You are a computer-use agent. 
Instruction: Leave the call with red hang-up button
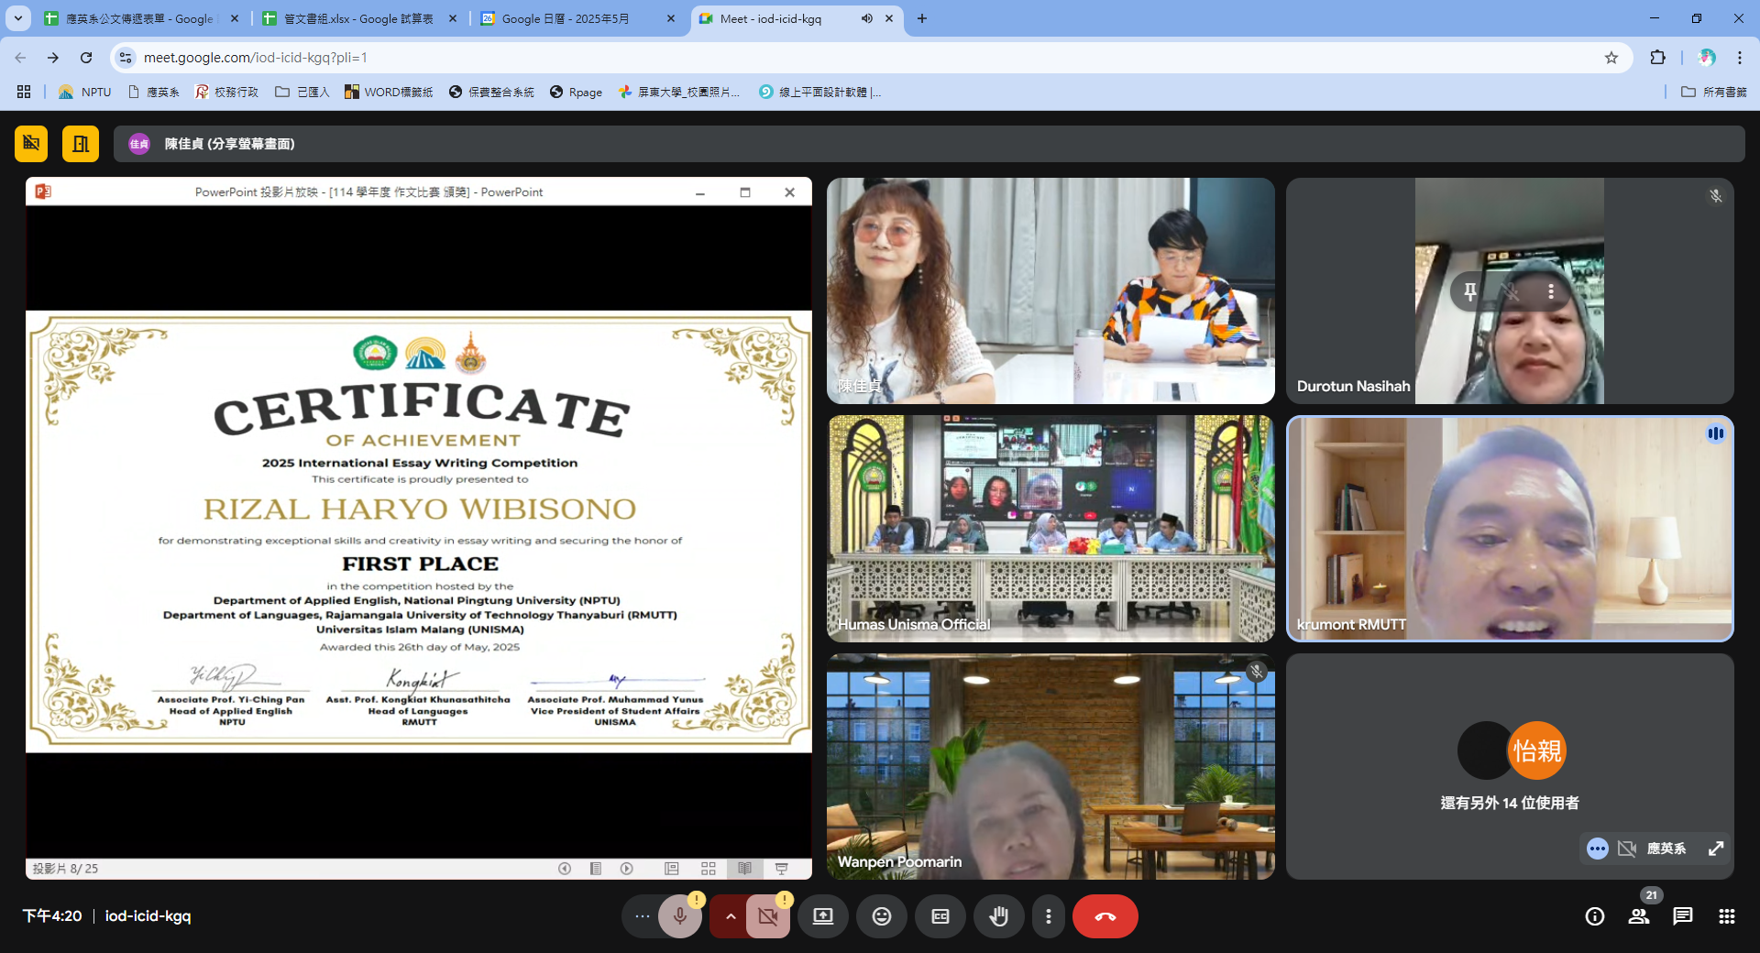pyautogui.click(x=1105, y=916)
